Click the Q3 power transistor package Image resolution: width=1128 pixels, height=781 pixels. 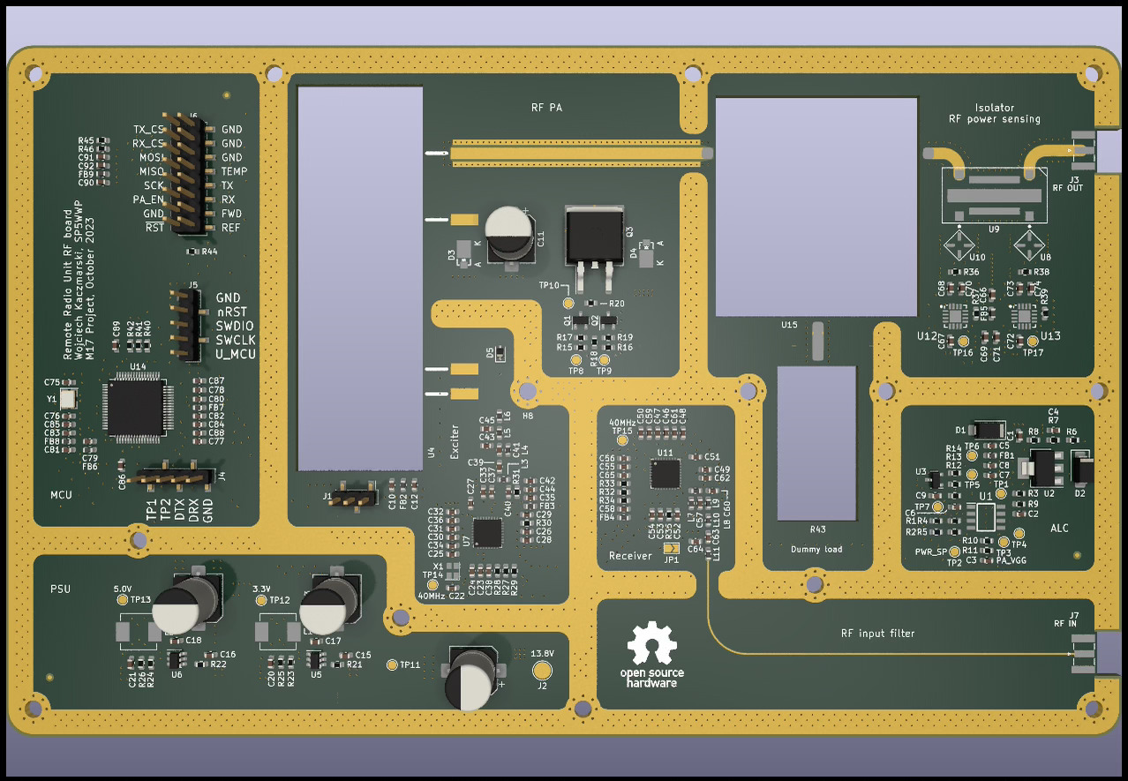(594, 236)
